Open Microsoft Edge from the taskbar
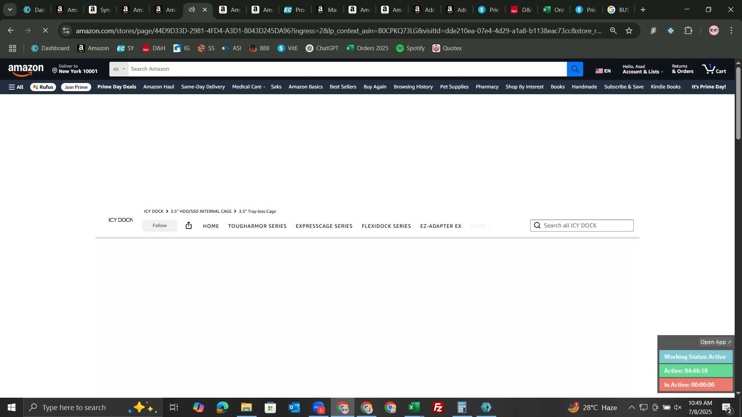This screenshot has height=417, width=742. (x=222, y=407)
